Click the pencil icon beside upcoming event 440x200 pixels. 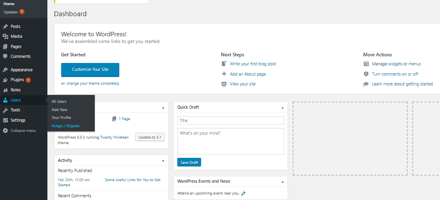pyautogui.click(x=243, y=193)
